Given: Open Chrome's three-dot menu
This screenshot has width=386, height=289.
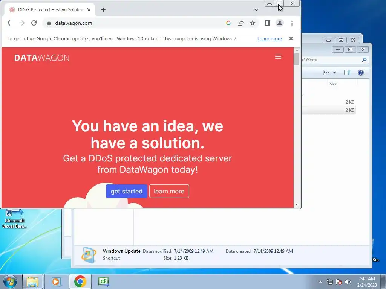Looking at the screenshot, I should point(292,23).
